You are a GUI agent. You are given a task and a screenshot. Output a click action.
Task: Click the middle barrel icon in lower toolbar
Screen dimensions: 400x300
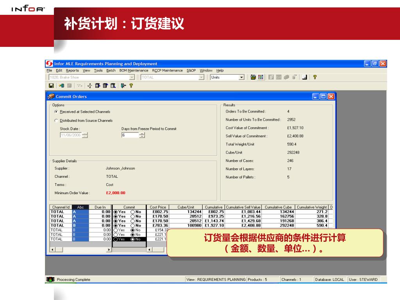pyautogui.click(x=105, y=86)
